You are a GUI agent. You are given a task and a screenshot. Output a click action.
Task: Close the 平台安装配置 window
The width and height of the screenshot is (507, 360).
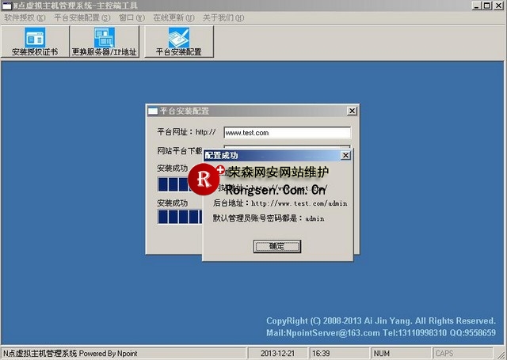(x=352, y=112)
